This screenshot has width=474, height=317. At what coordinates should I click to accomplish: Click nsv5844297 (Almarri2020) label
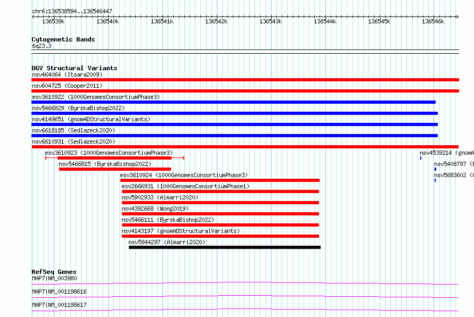click(167, 242)
